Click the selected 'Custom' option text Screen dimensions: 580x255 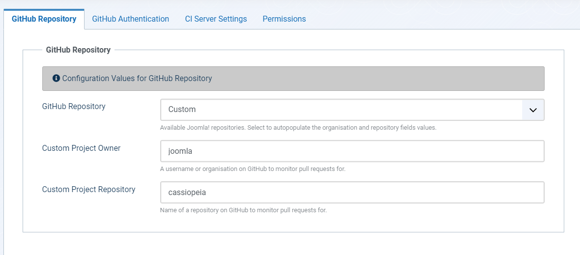[x=182, y=110]
